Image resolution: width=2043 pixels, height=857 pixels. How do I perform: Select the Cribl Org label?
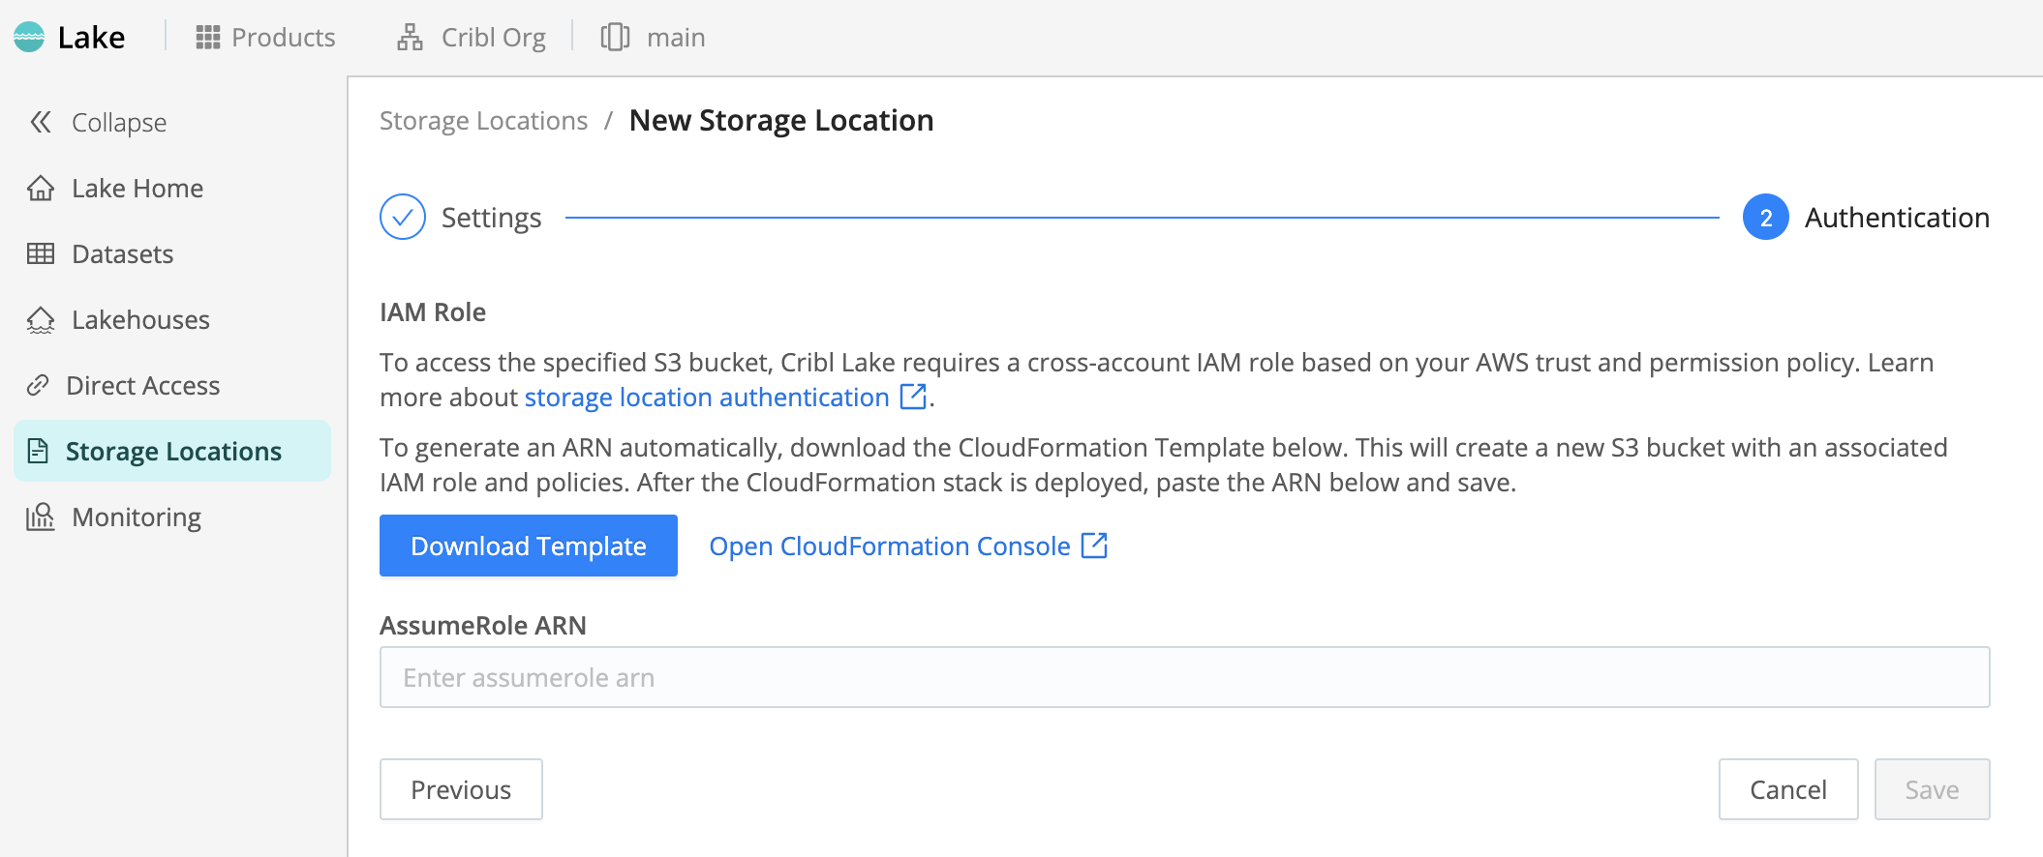pyautogui.click(x=493, y=37)
